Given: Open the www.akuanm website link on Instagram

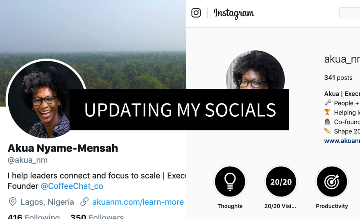Looking at the screenshot, I should [342, 141].
